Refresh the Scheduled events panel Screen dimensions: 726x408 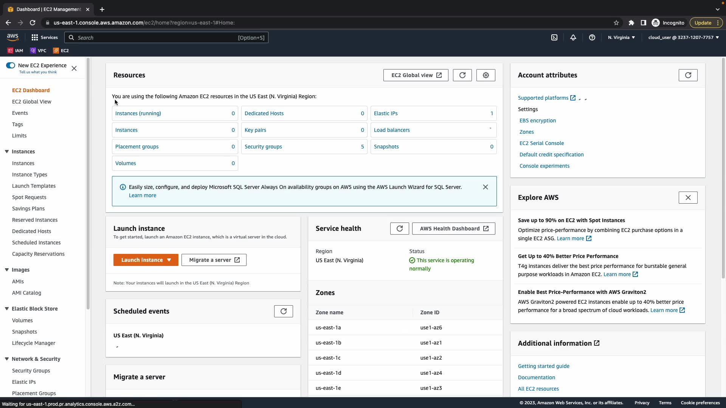283,311
